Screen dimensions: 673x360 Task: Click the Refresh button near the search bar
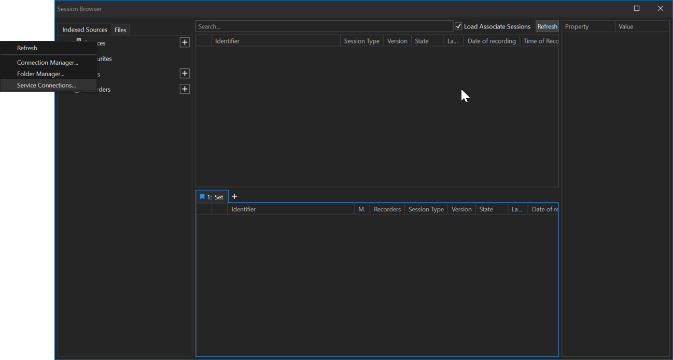[547, 26]
